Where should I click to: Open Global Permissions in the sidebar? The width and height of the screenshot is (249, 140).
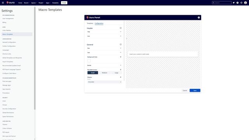[x=8, y=113]
